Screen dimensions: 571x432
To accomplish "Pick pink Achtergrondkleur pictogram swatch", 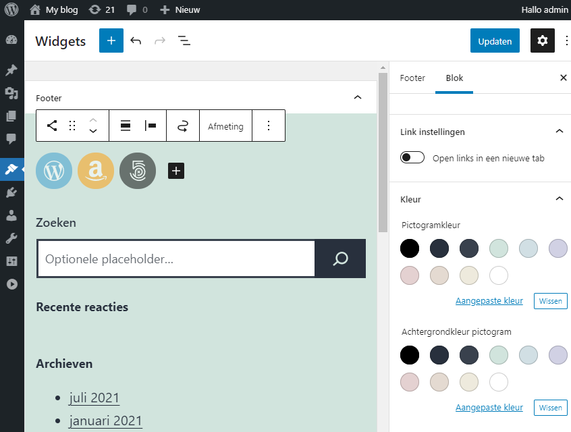I will 410,382.
